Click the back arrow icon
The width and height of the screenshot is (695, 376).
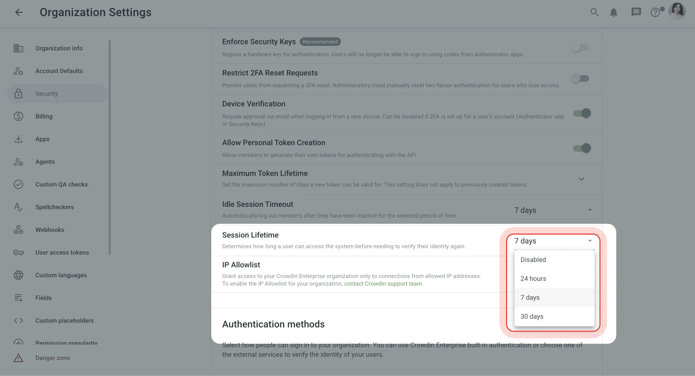click(x=19, y=12)
